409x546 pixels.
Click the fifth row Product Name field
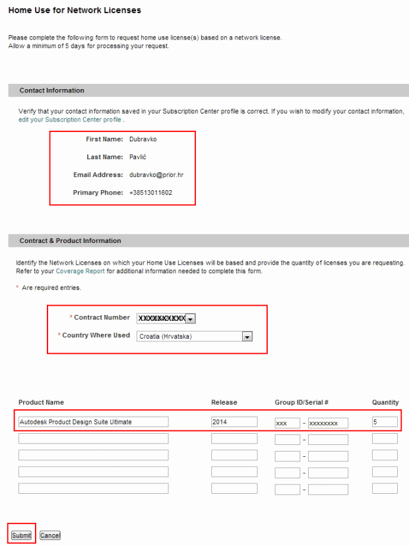[93, 489]
